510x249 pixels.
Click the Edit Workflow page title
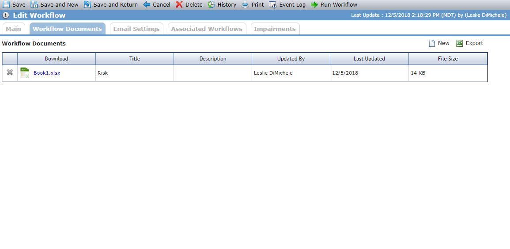pos(39,15)
